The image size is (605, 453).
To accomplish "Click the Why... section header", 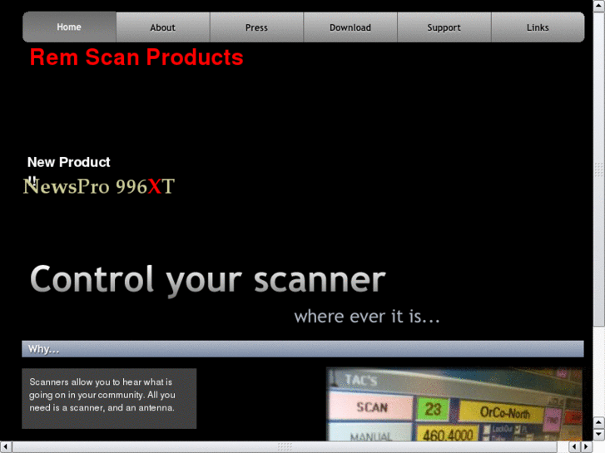I will coord(303,349).
